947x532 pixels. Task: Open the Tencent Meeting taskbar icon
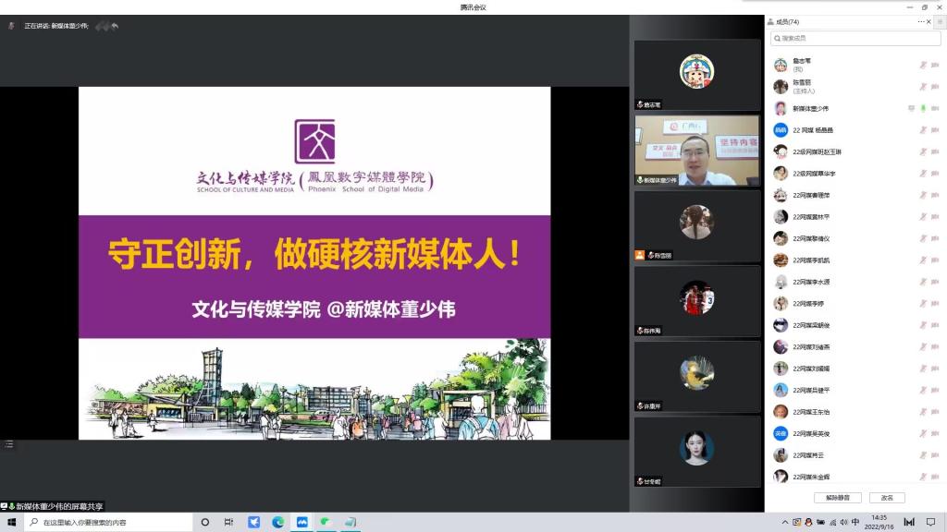(302, 523)
